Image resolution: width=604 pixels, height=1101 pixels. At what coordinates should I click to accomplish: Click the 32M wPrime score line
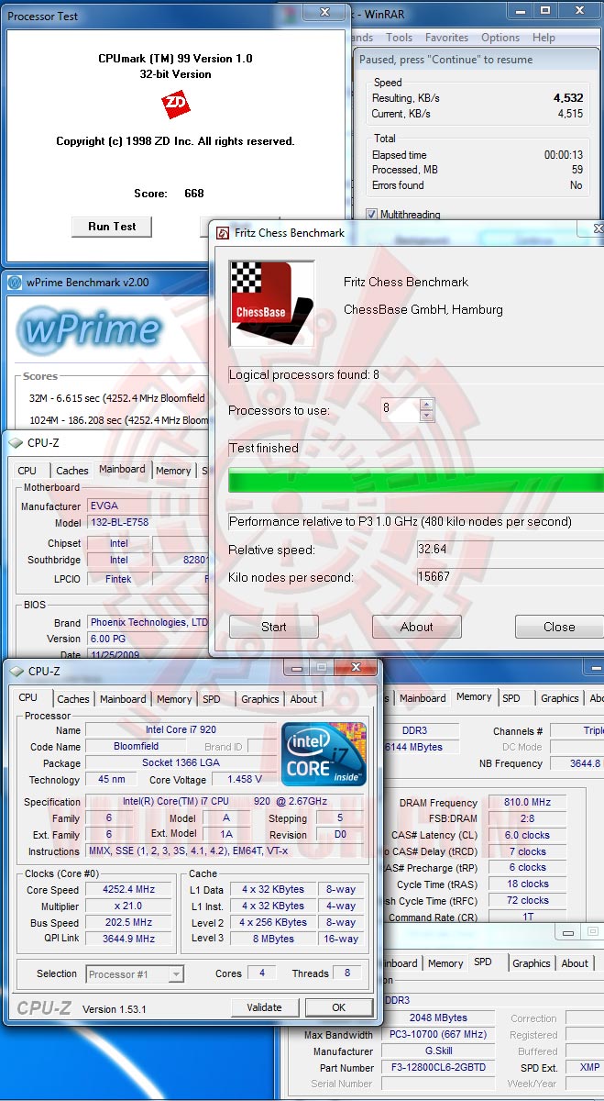coord(117,397)
